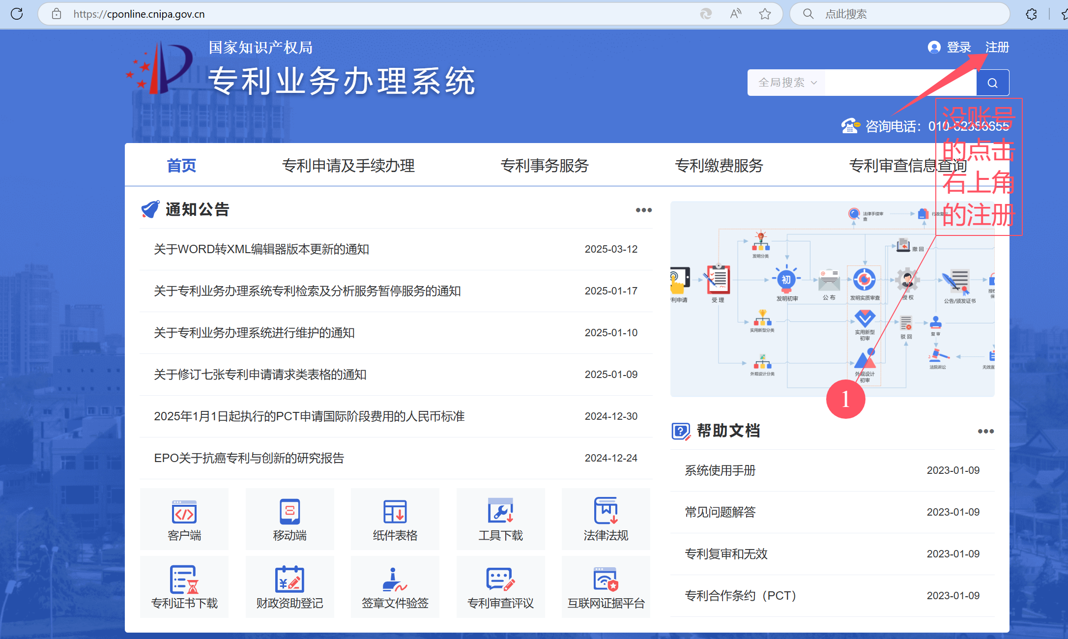
Task: Expand more 通知公告 notices via the ellipsis
Action: [x=643, y=210]
